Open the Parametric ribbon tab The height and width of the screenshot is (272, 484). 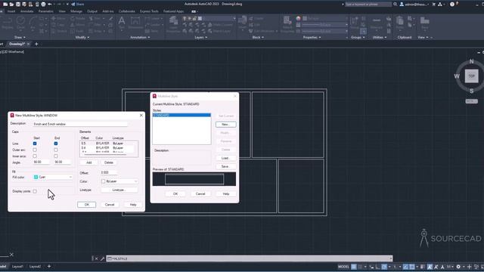(45, 11)
